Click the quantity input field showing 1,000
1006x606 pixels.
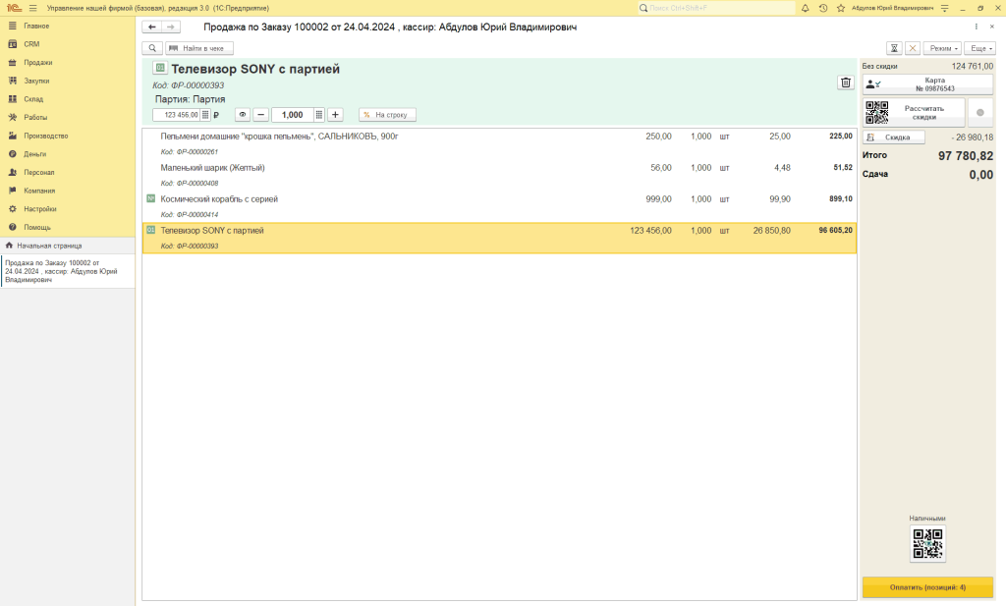(292, 115)
